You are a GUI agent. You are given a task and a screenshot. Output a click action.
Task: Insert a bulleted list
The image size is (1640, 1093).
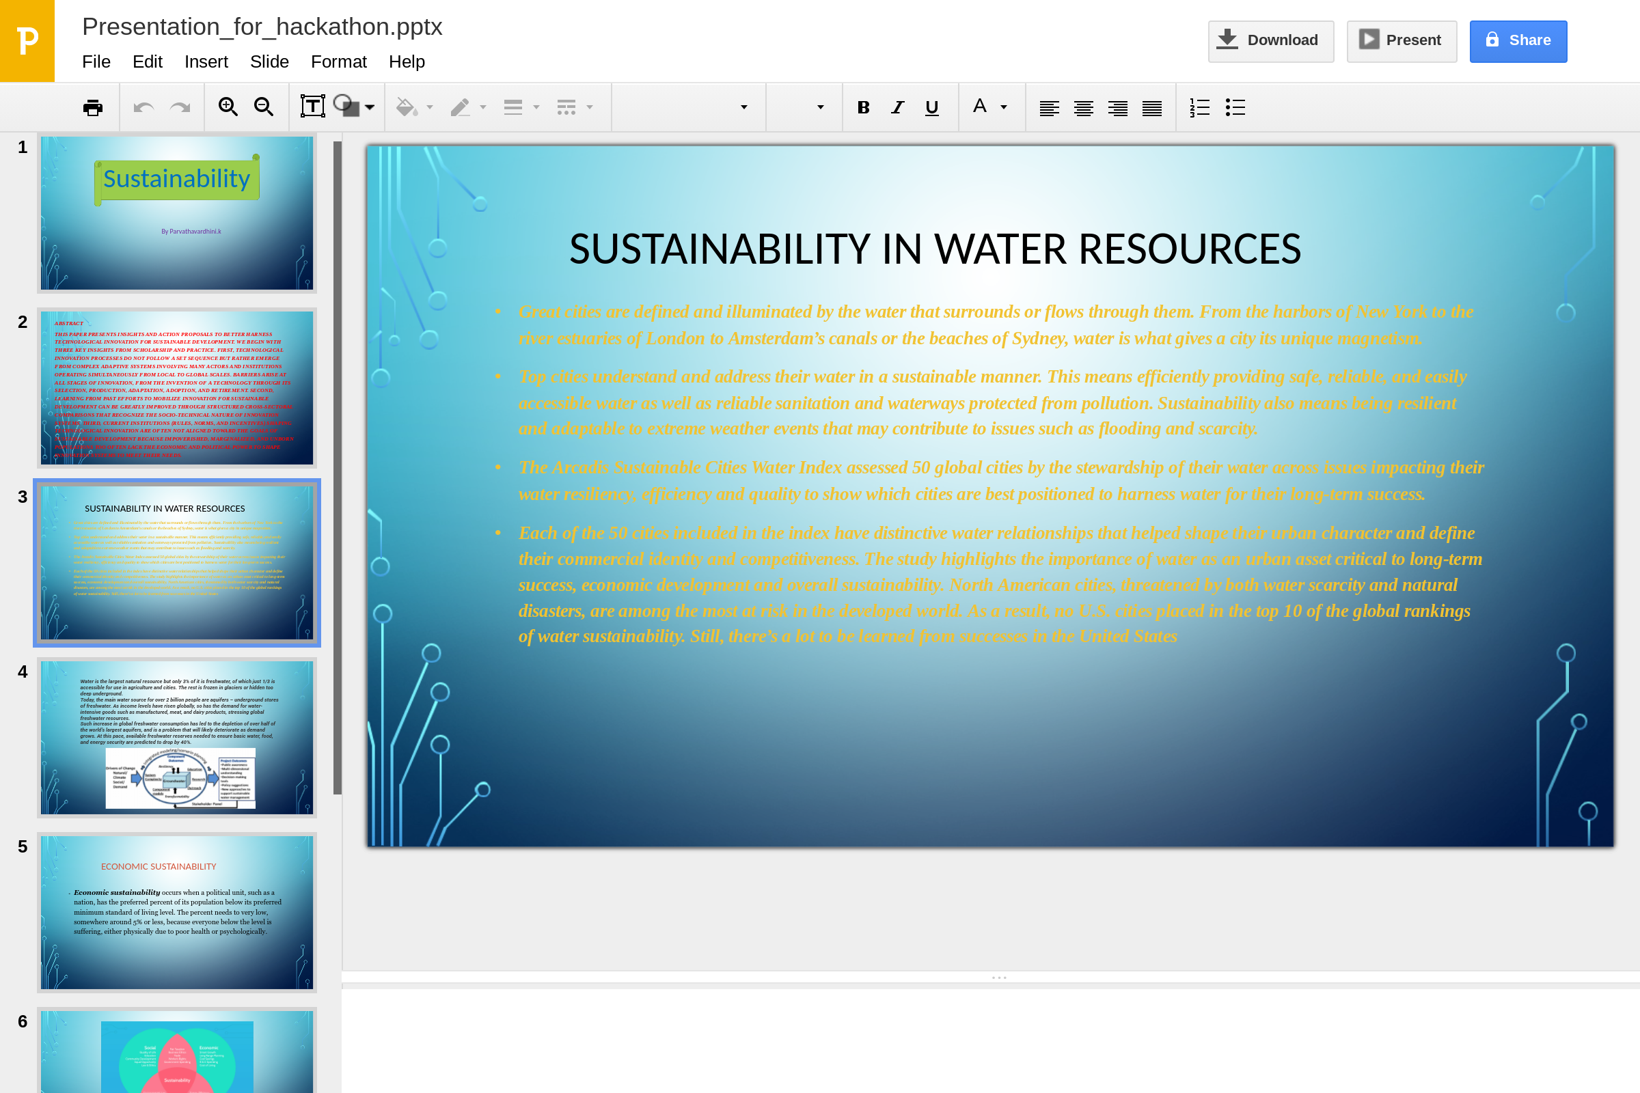[x=1235, y=107]
